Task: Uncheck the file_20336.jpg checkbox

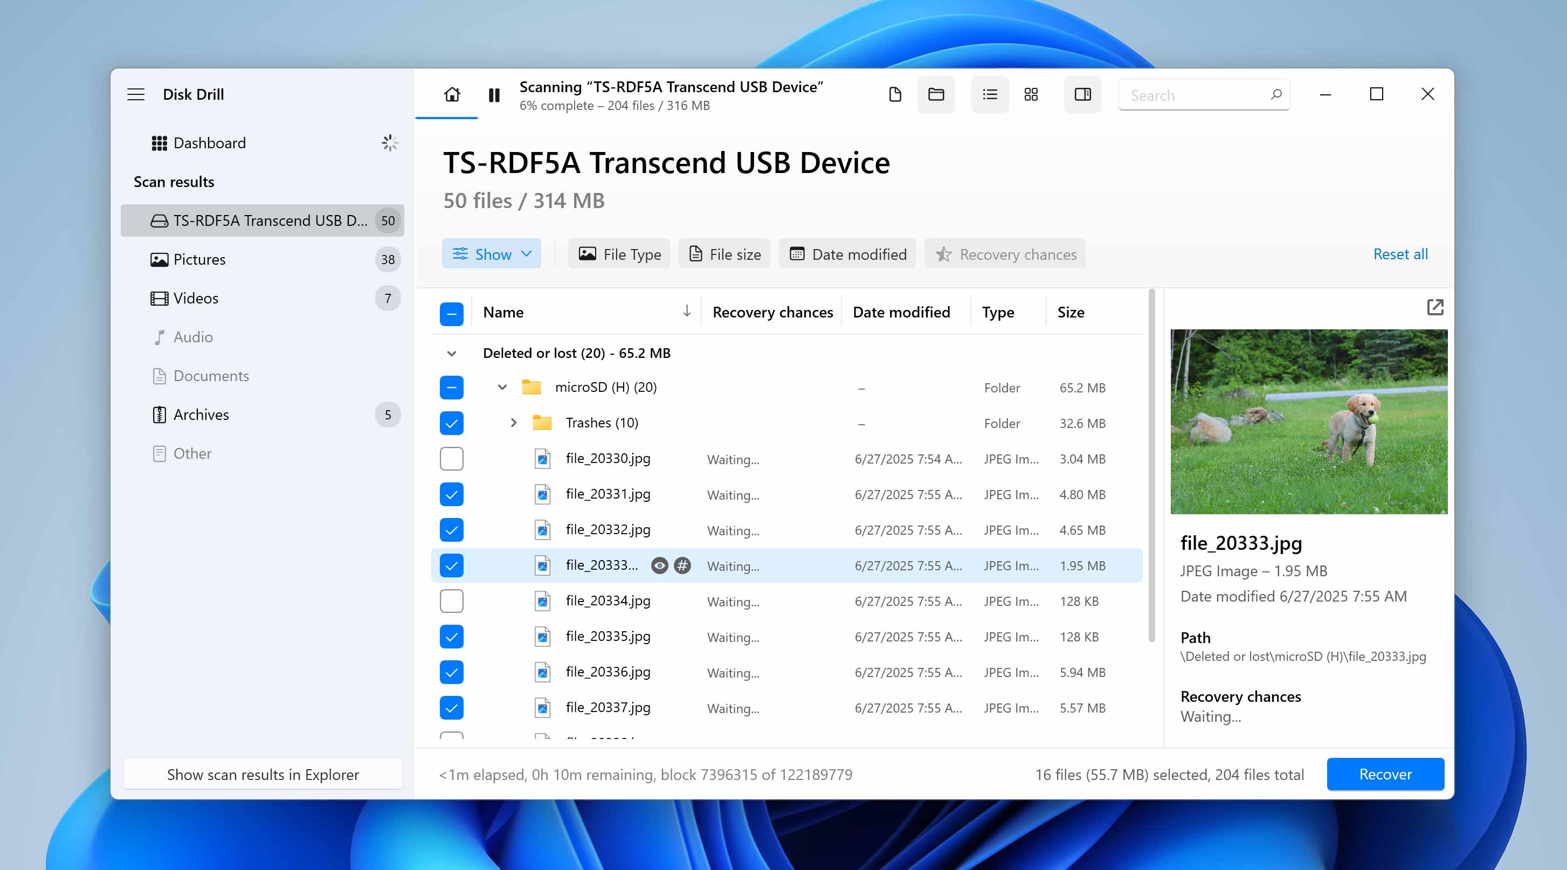Action: 451,672
